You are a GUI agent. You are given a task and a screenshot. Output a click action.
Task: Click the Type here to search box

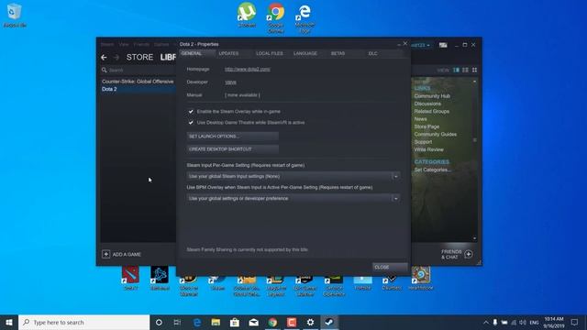tap(84, 322)
